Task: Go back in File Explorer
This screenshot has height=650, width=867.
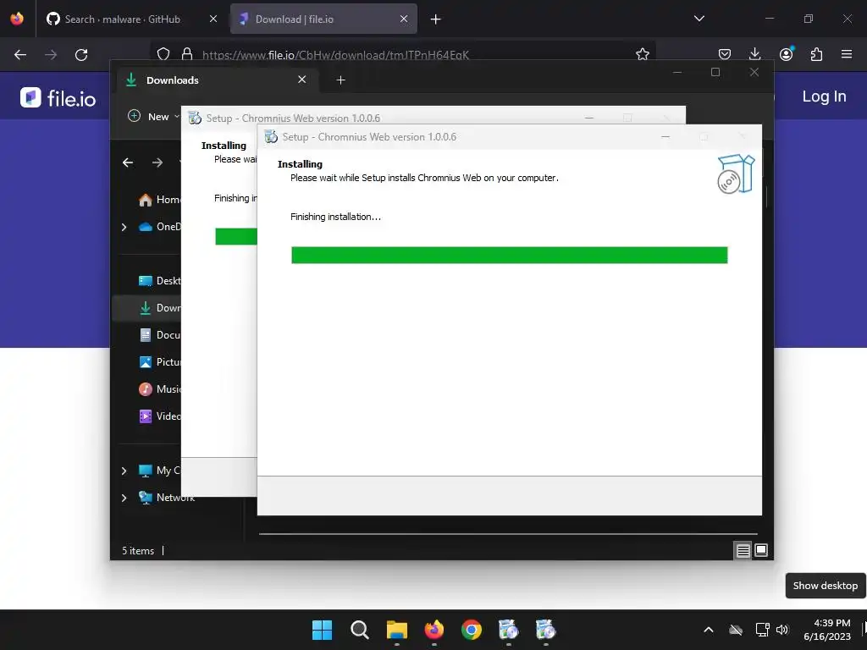Action: pyautogui.click(x=128, y=162)
